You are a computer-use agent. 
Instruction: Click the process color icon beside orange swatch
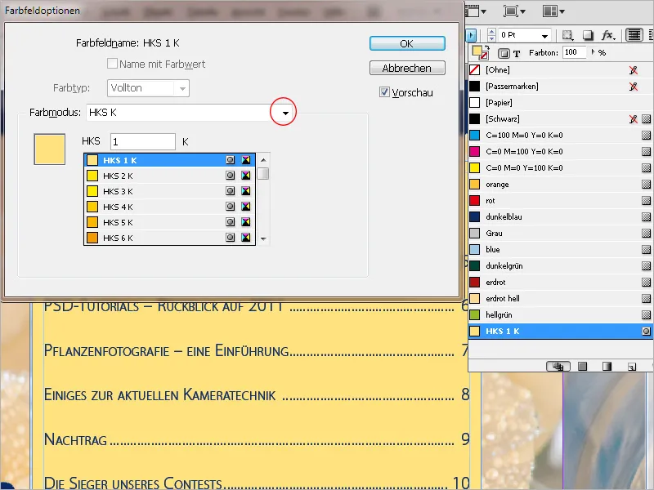click(x=646, y=185)
